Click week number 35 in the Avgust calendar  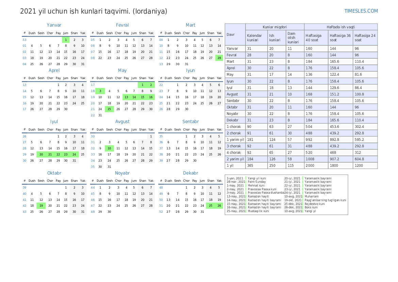click(x=93, y=166)
